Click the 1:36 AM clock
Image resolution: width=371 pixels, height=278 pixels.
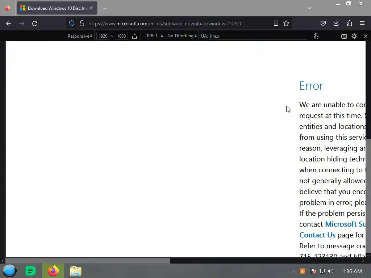(x=352, y=271)
